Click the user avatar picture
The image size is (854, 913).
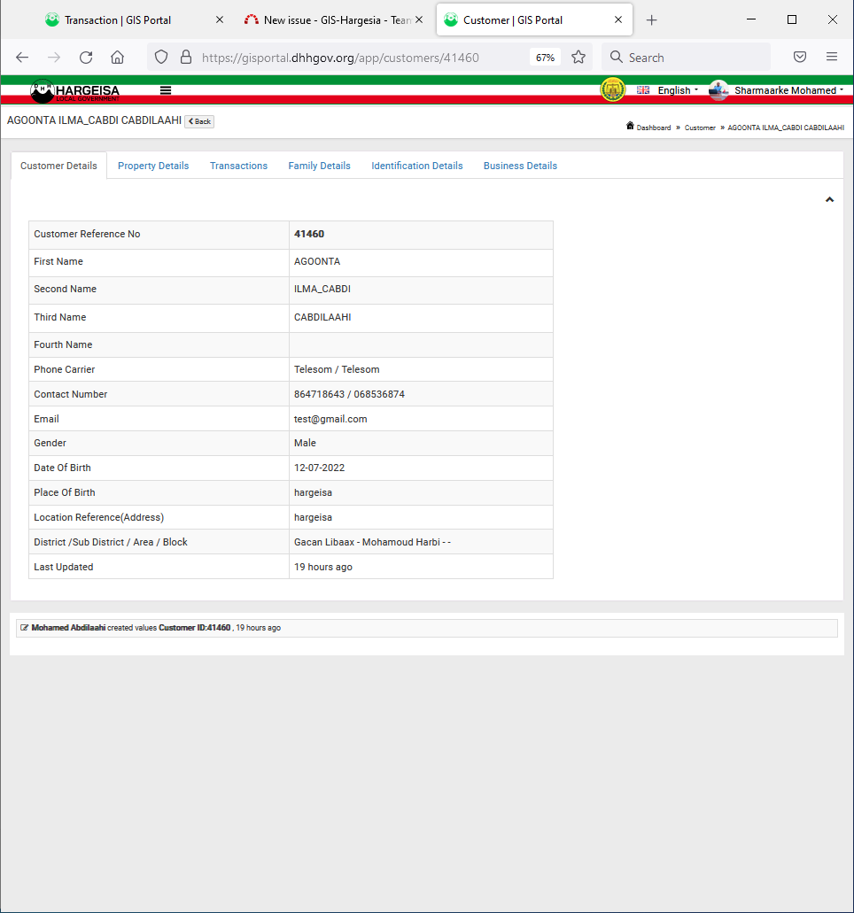(718, 90)
